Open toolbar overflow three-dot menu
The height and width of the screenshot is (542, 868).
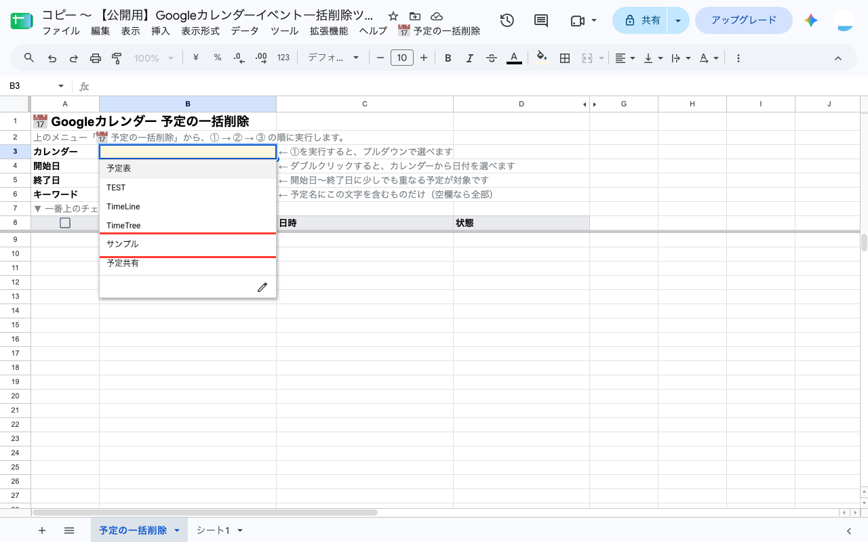click(738, 58)
